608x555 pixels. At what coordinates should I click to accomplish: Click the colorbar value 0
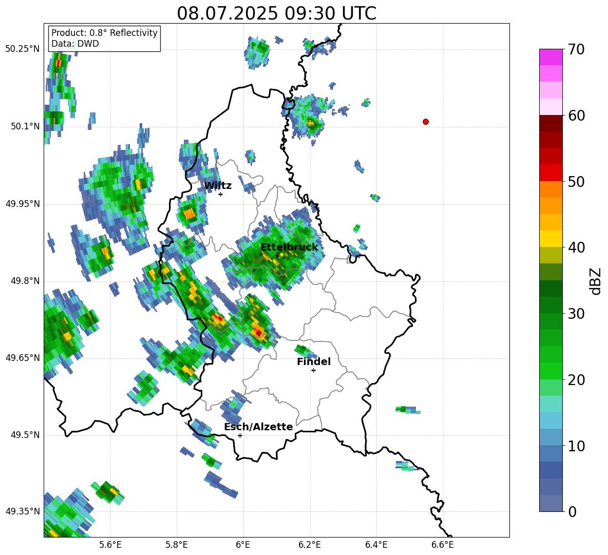pyautogui.click(x=573, y=511)
